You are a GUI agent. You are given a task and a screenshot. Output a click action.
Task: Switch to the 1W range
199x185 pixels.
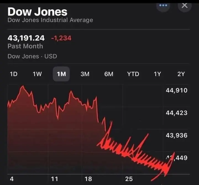tap(37, 74)
